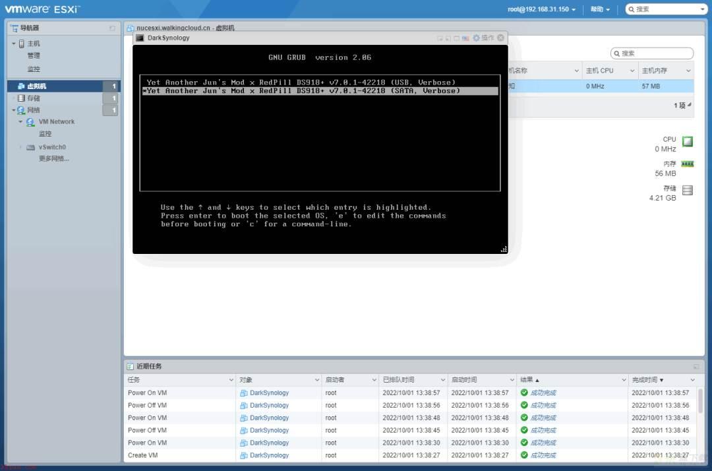This screenshot has height=471, width=712.
Task: Select Storage (存储) in navigator
Action: [x=34, y=98]
